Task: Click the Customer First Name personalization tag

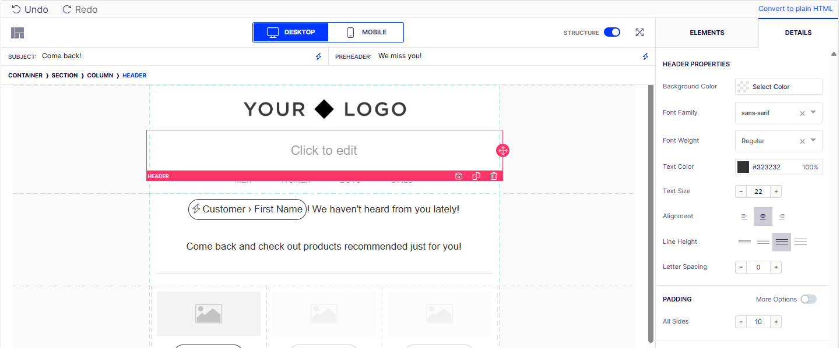Action: 247,209
